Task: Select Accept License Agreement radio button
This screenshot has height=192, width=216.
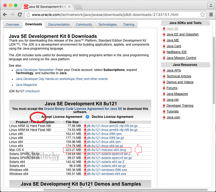Action: [38, 117]
